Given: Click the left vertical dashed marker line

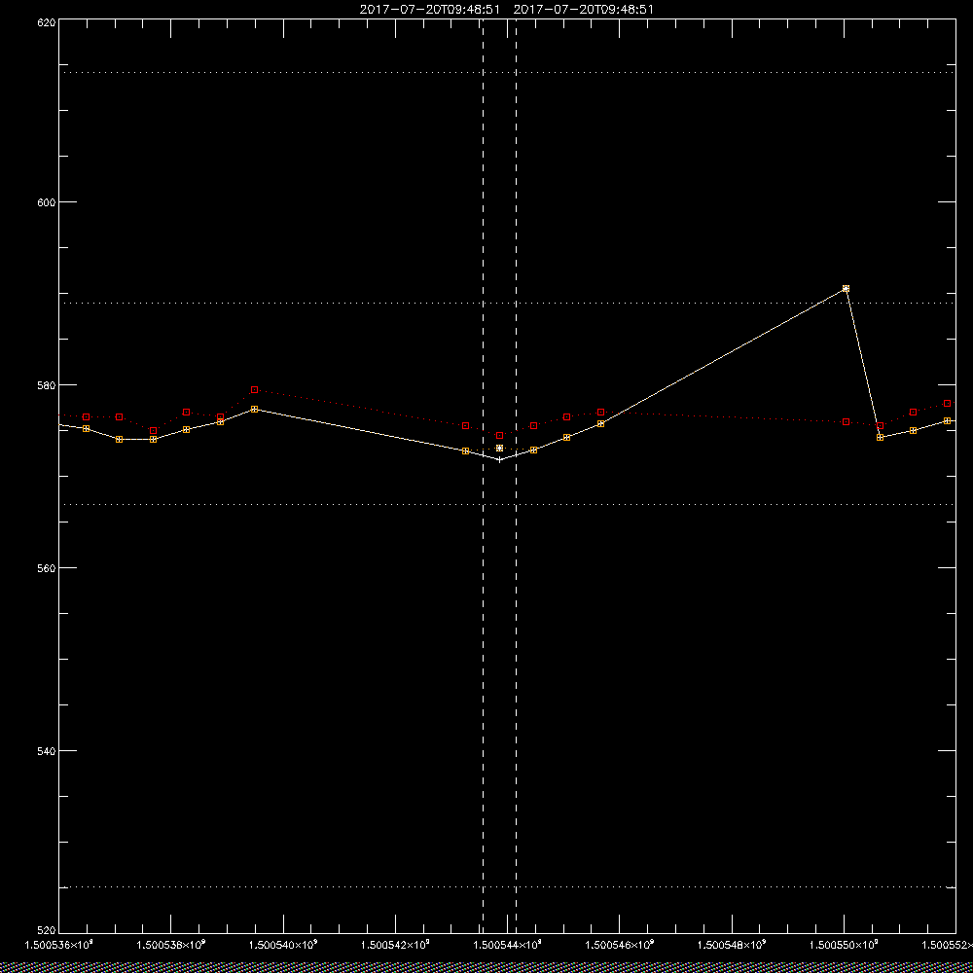Looking at the screenshot, I should point(483,476).
